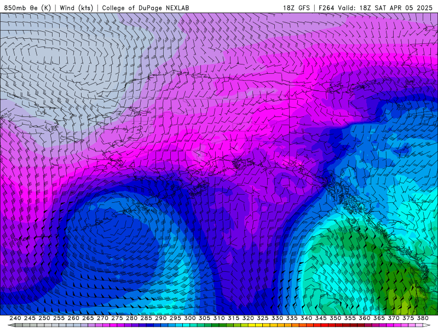This screenshot has height=328, width=438.
Task: Click the 265 value on the color scale
Action: coord(88,318)
